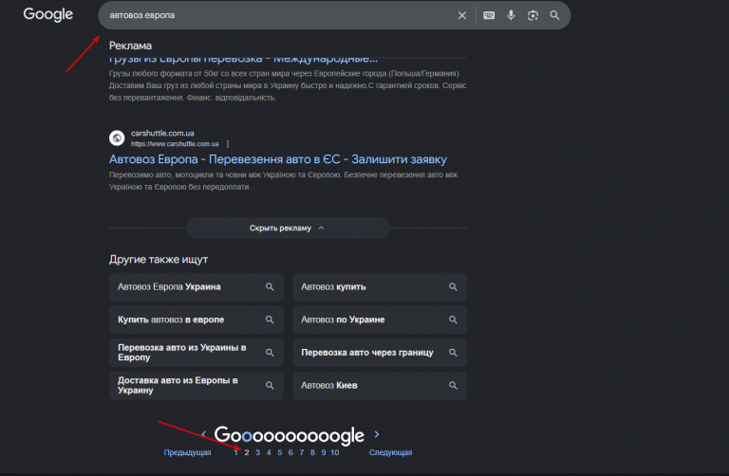Viewport: 729px width, 476px height.
Task: Search related query Автовоз Киев
Action: pyautogui.click(x=380, y=385)
